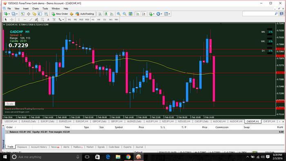Toggle chart shift icon

pos(144,14)
